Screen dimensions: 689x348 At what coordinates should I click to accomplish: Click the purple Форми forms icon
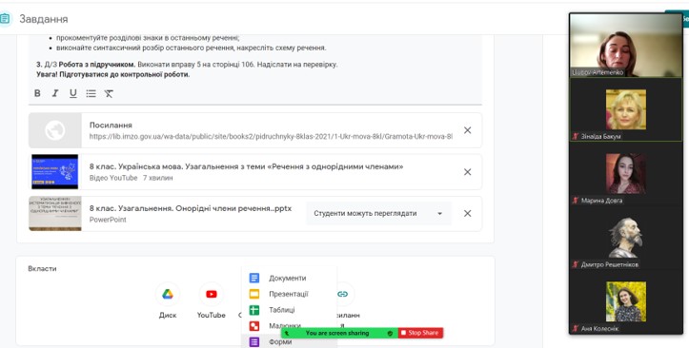pos(254,341)
